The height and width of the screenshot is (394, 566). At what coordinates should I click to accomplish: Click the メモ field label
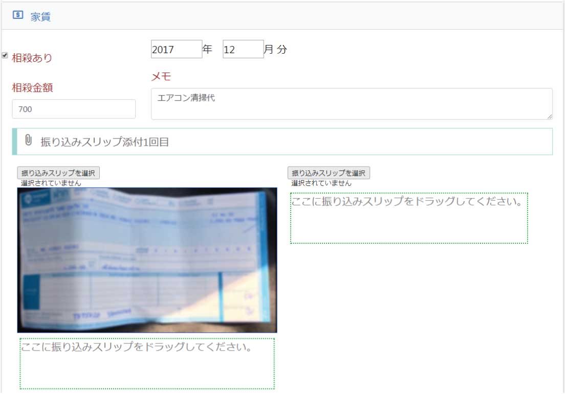[x=161, y=77]
